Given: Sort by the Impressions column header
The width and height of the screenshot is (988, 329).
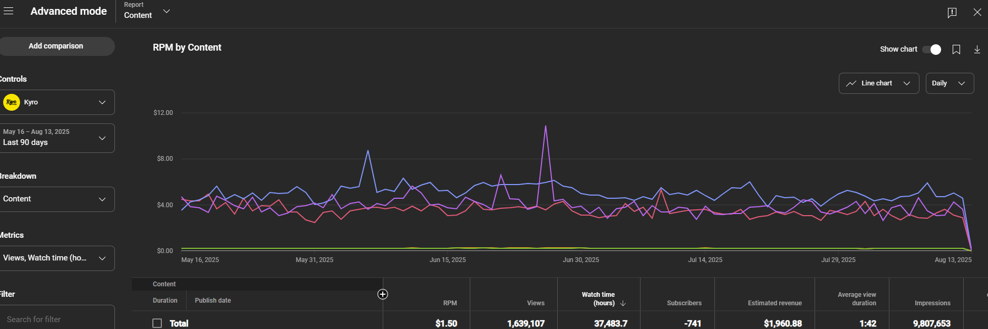Looking at the screenshot, I should (x=932, y=303).
